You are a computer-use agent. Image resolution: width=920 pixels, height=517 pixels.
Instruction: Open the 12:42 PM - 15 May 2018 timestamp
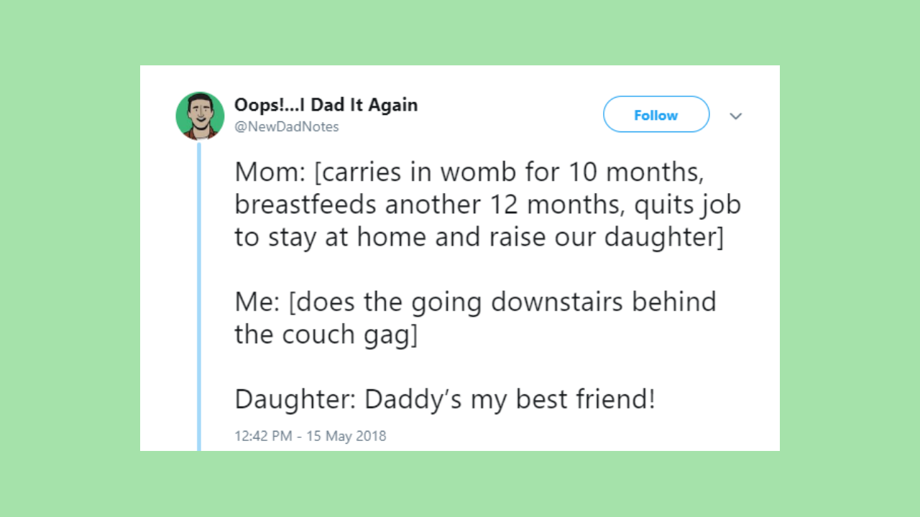click(x=310, y=436)
